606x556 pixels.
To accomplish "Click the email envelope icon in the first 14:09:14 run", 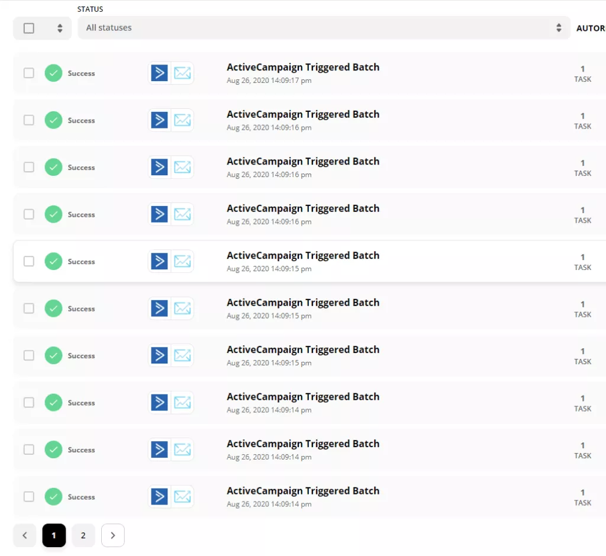I will [182, 402].
